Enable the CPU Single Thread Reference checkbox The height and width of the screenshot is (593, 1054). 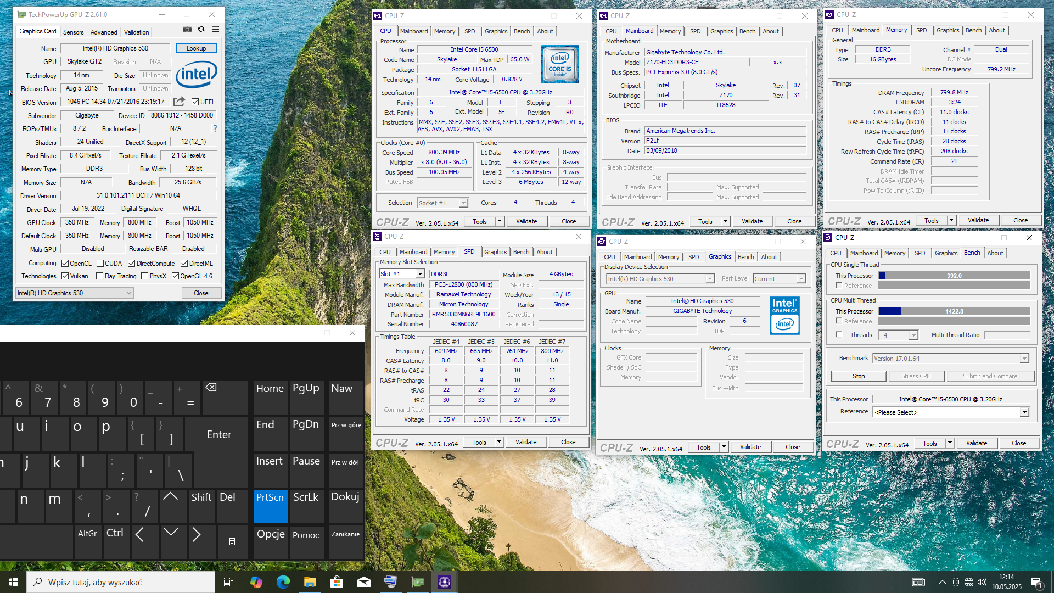click(x=839, y=286)
